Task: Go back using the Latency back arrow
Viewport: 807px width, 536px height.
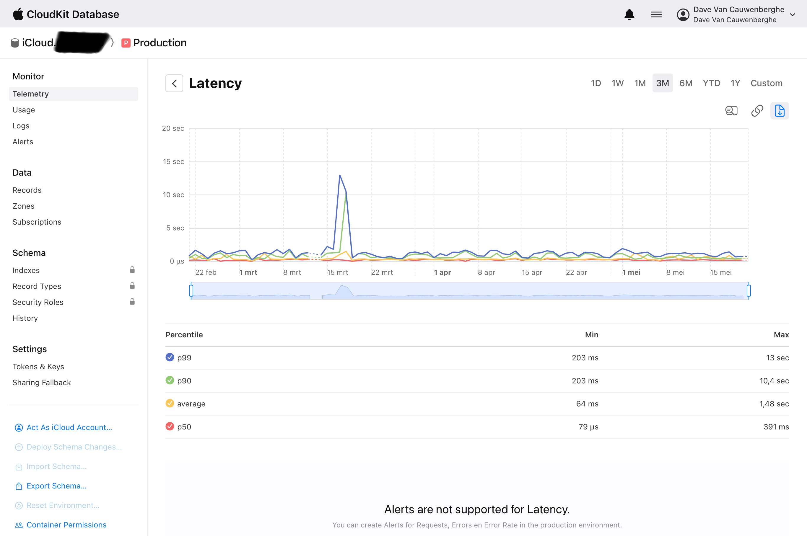Action: point(174,83)
